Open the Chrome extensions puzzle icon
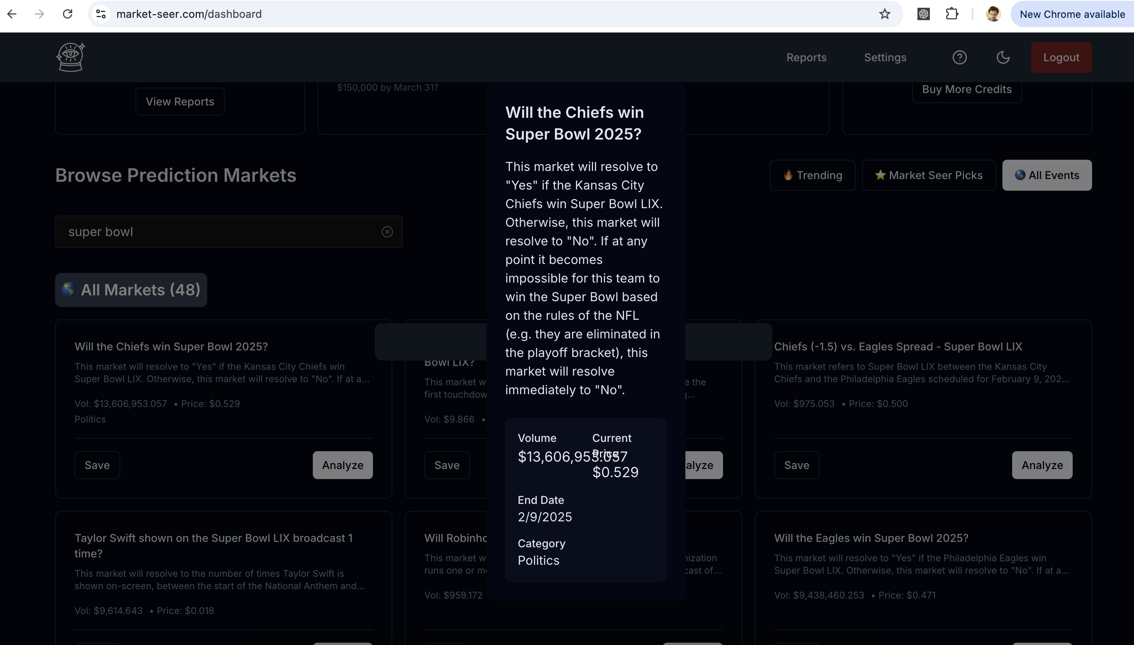 (951, 14)
